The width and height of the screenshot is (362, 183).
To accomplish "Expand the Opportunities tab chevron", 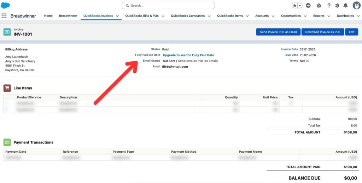I will coord(305,16).
